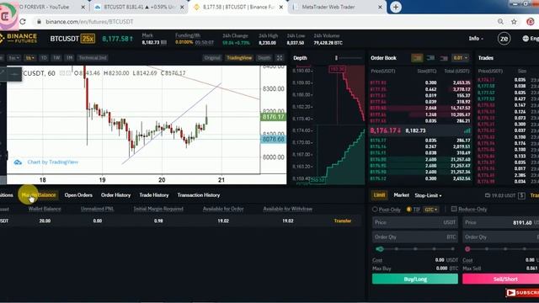Select the Limit order type tab

pos(380,195)
